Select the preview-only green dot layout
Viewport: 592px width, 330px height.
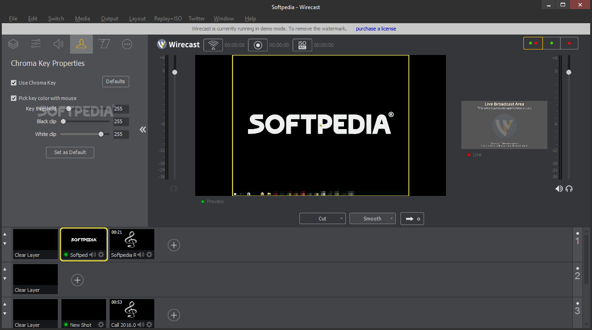point(552,43)
